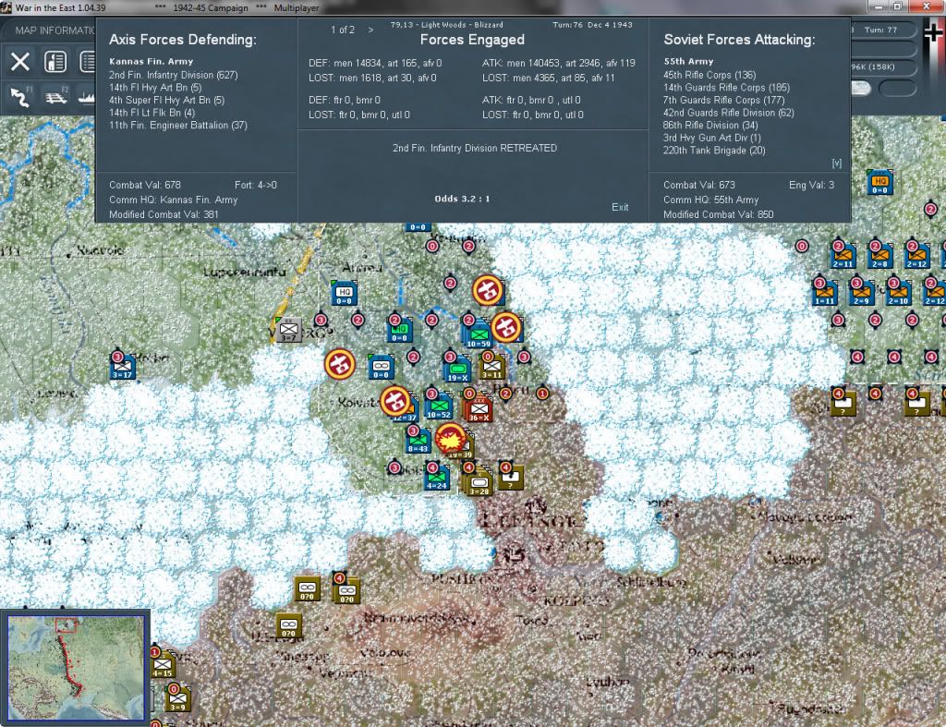946x727 pixels.
Task: Select the 10=59 green infantry stack
Action: (478, 335)
